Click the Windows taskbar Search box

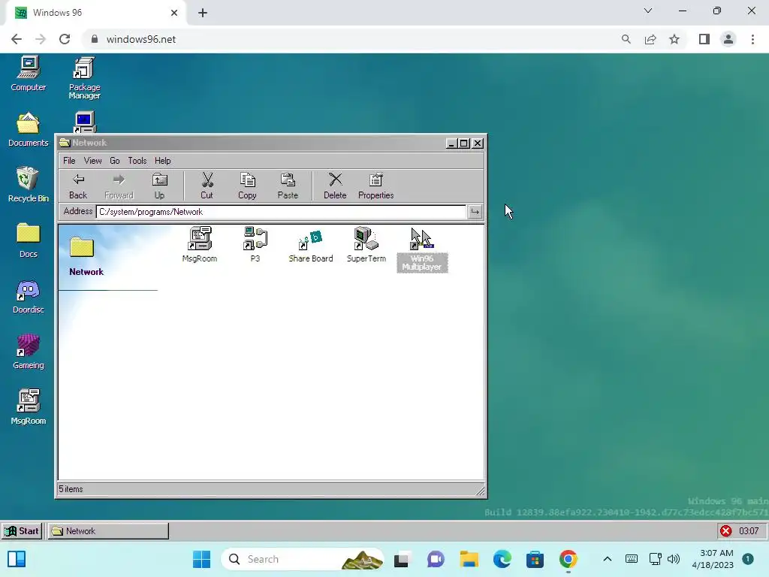[x=302, y=559]
